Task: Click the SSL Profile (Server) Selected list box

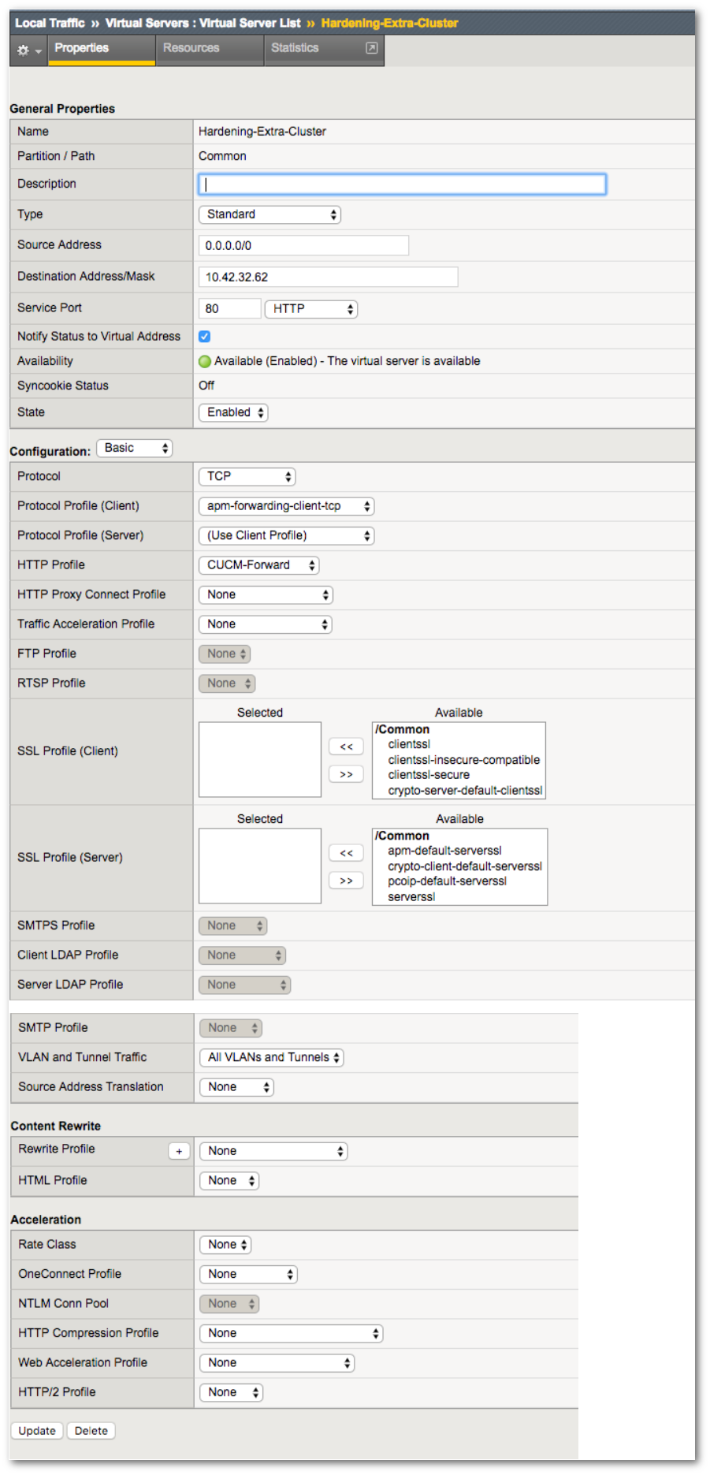Action: [x=260, y=866]
